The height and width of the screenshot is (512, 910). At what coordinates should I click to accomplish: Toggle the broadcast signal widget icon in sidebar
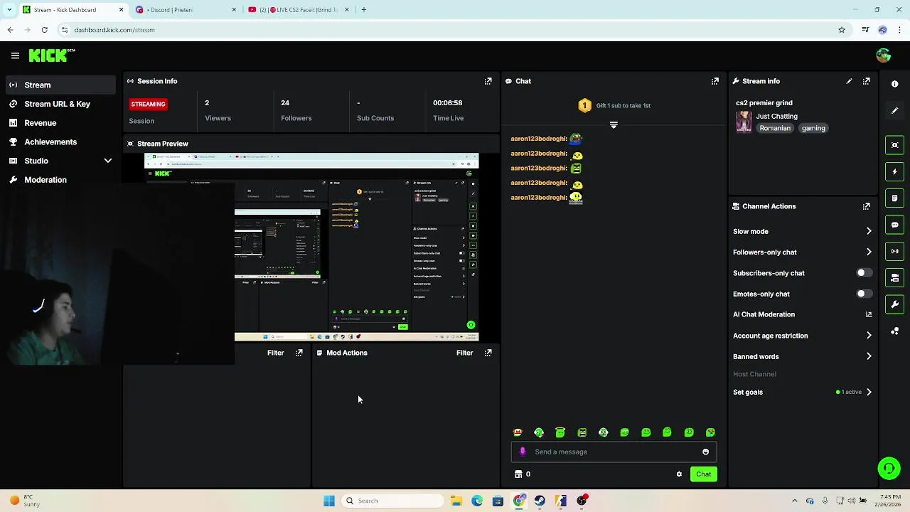[894, 251]
